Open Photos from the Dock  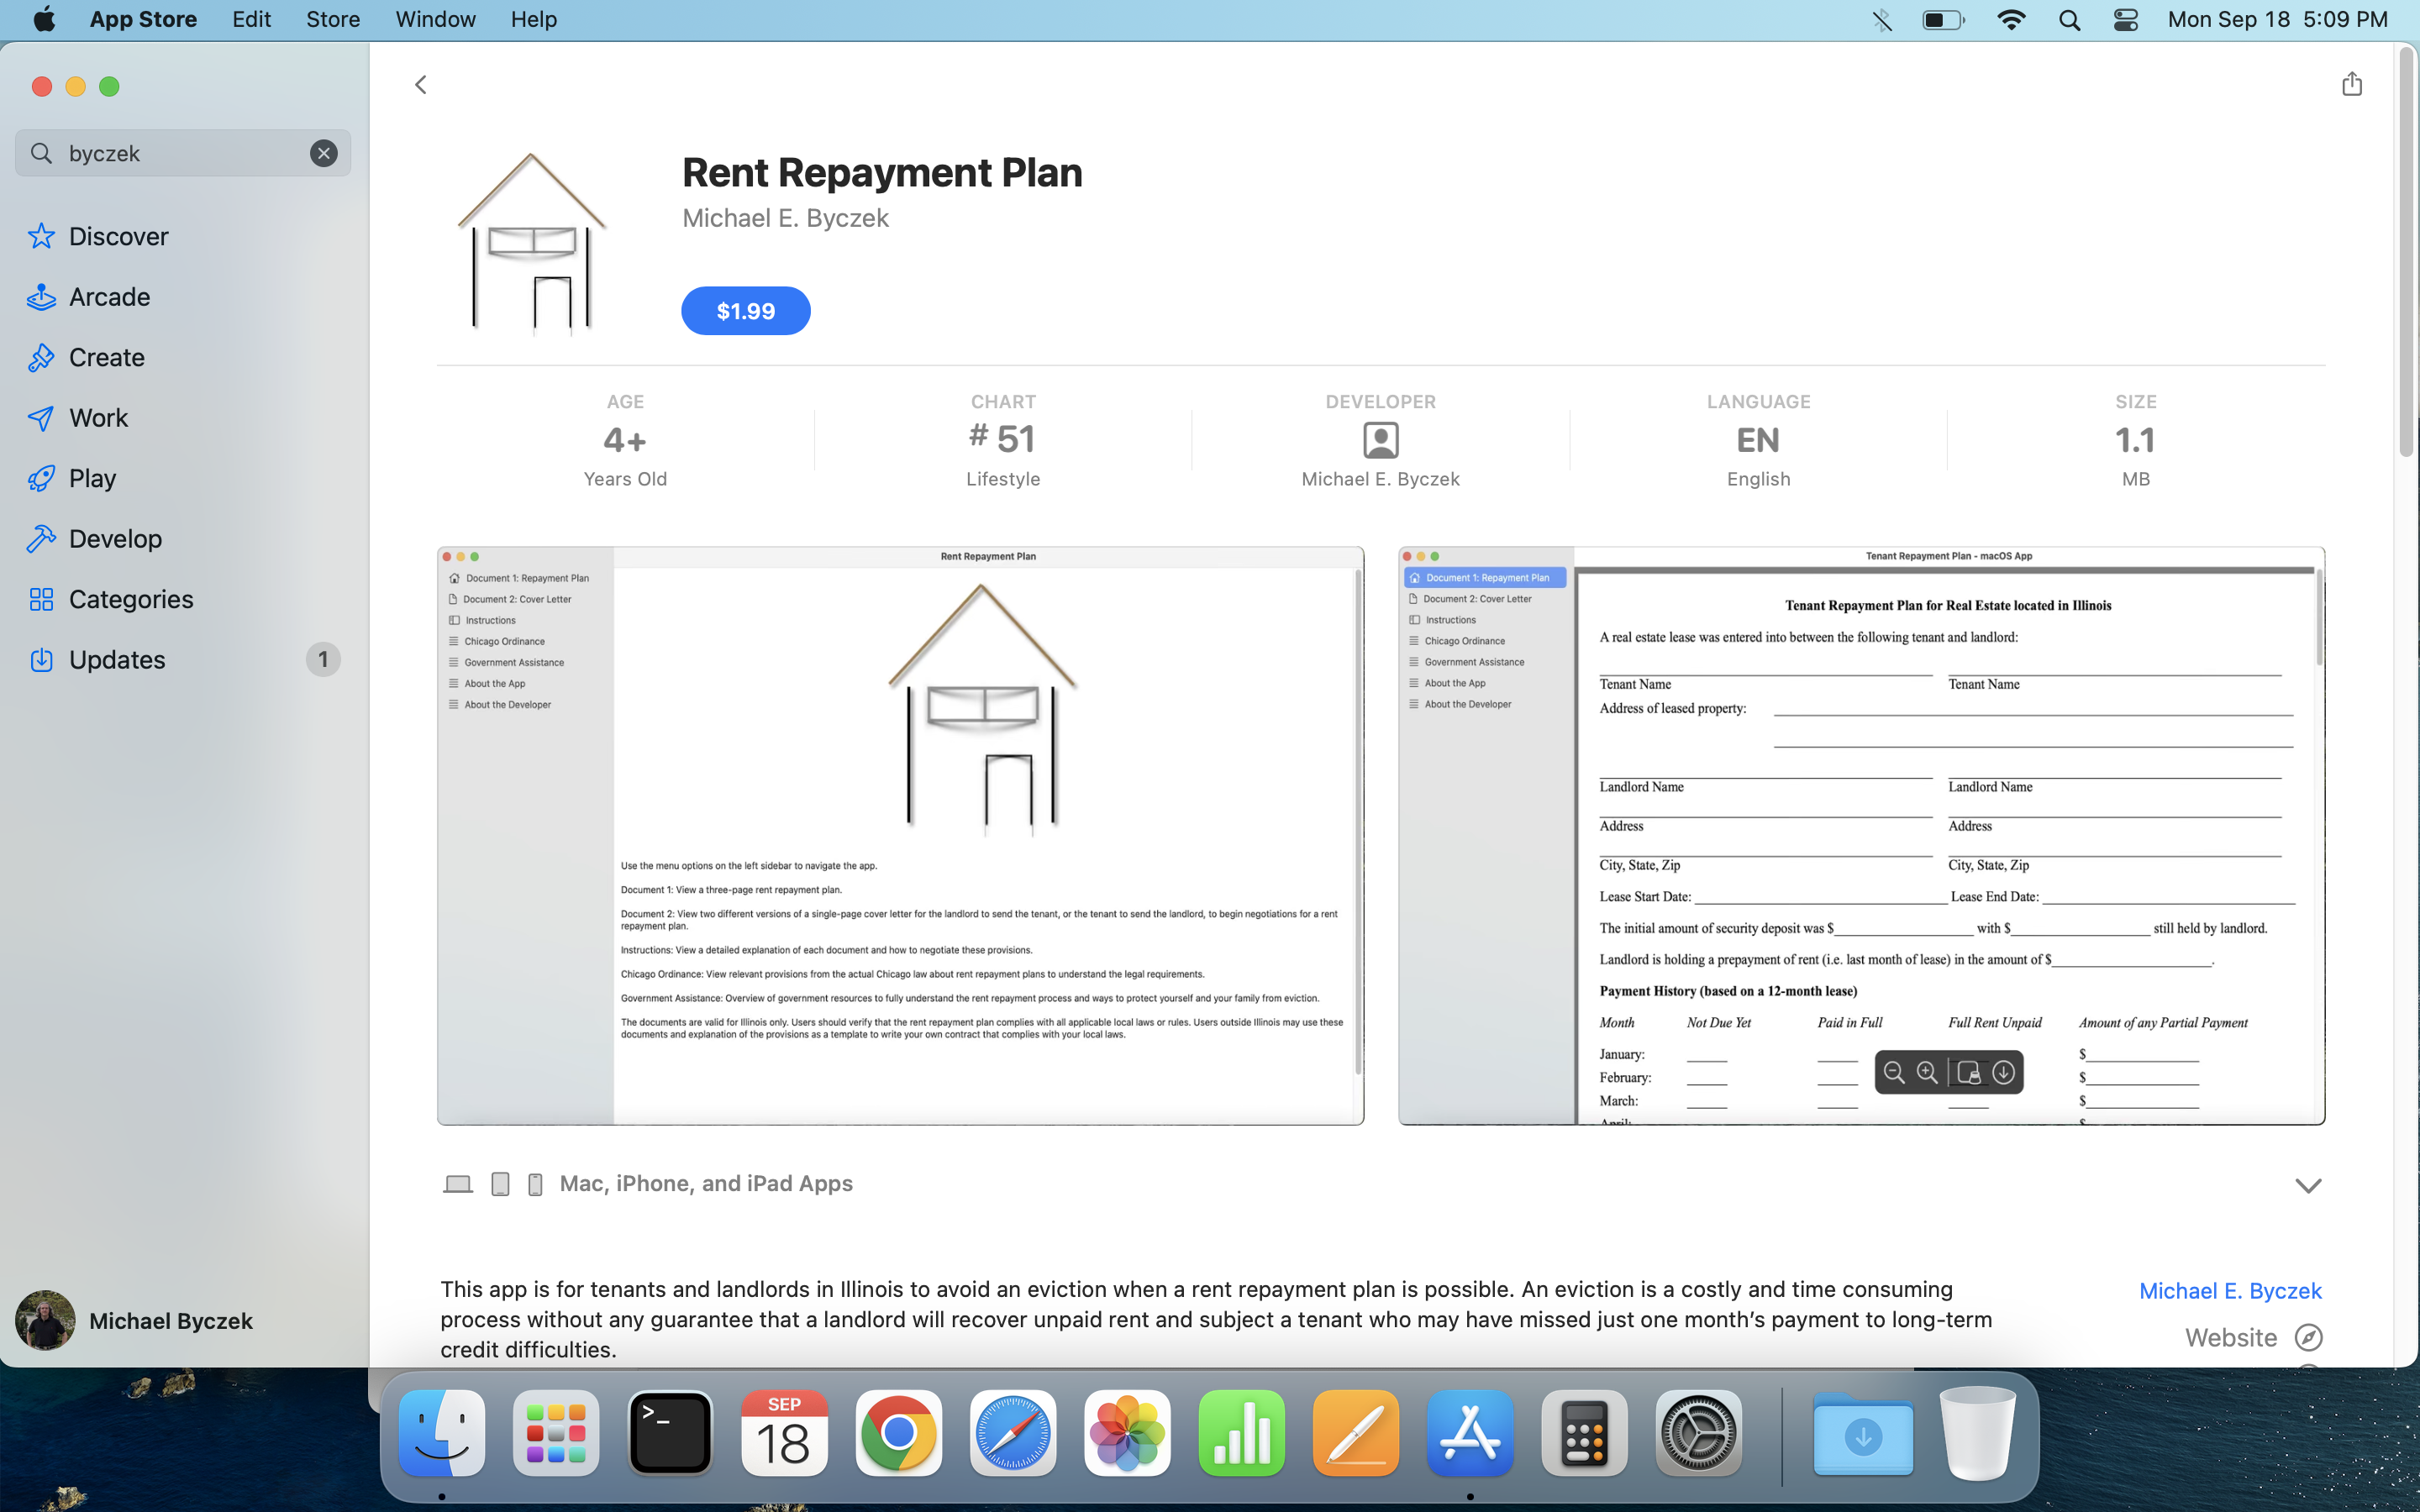click(x=1127, y=1433)
